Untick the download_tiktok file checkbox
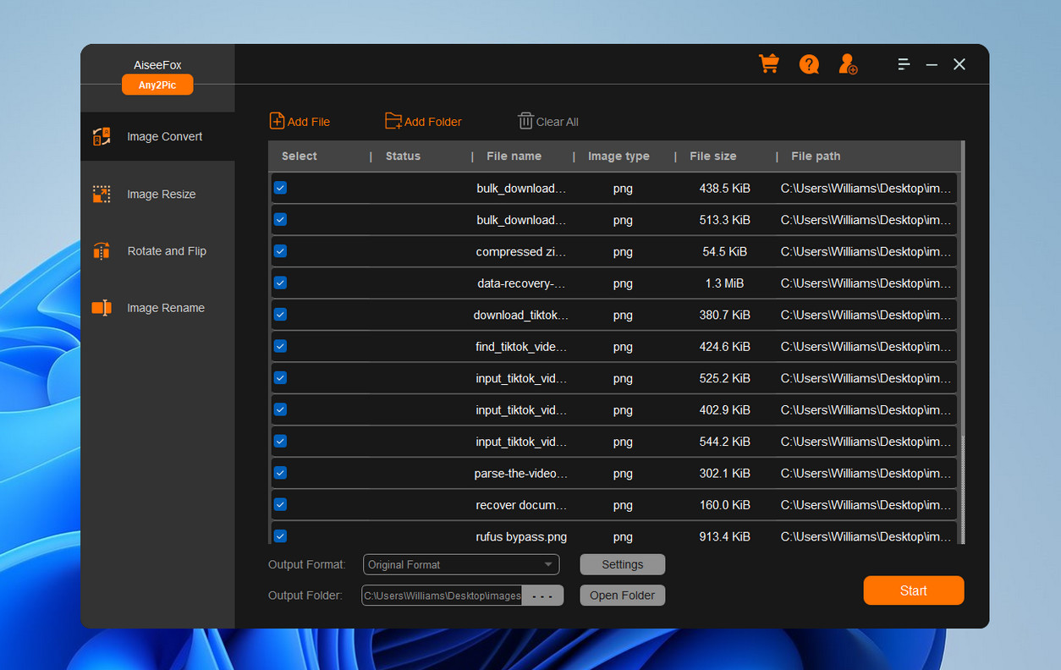 click(x=280, y=315)
